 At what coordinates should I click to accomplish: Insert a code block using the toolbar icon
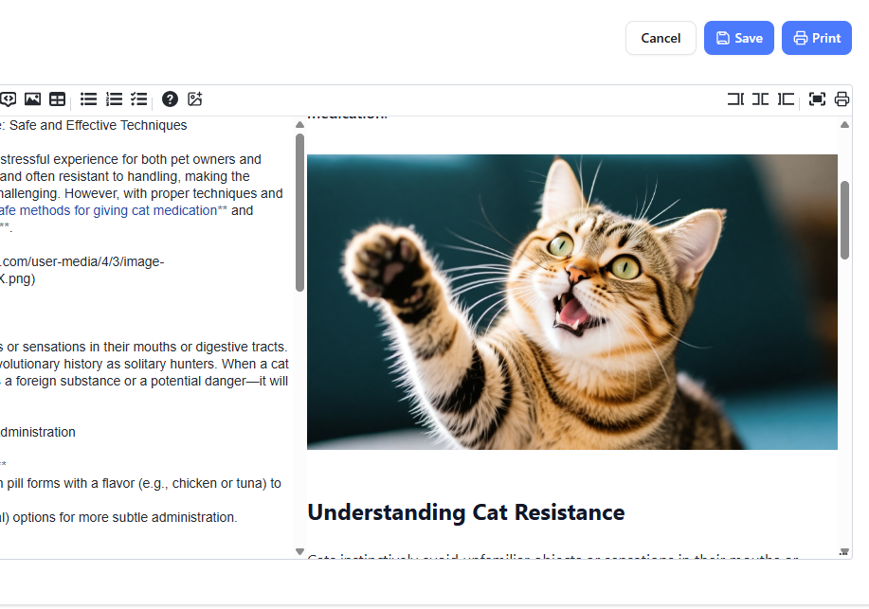pyautogui.click(x=9, y=99)
